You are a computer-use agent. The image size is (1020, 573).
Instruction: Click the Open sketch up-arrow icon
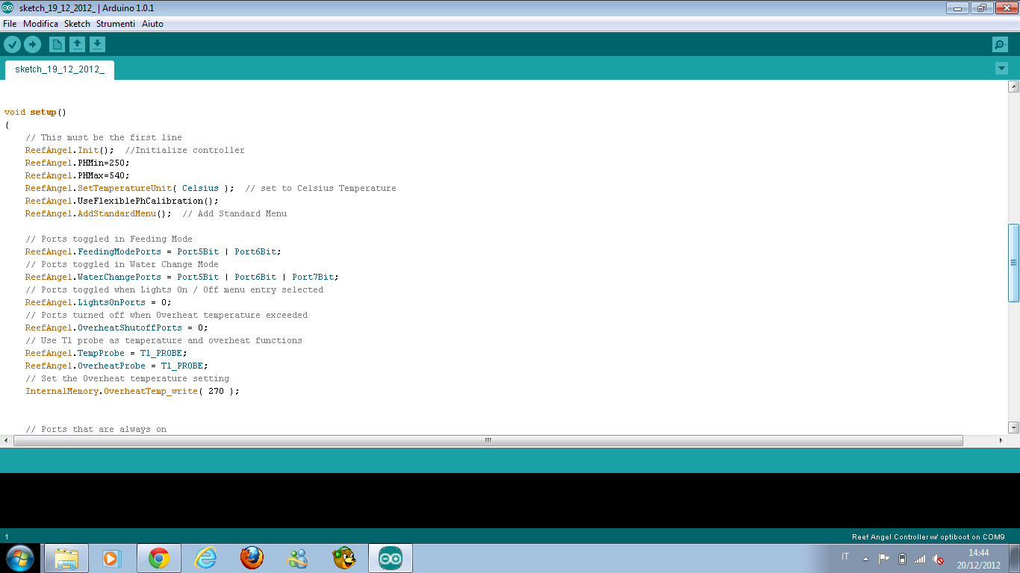click(x=77, y=45)
